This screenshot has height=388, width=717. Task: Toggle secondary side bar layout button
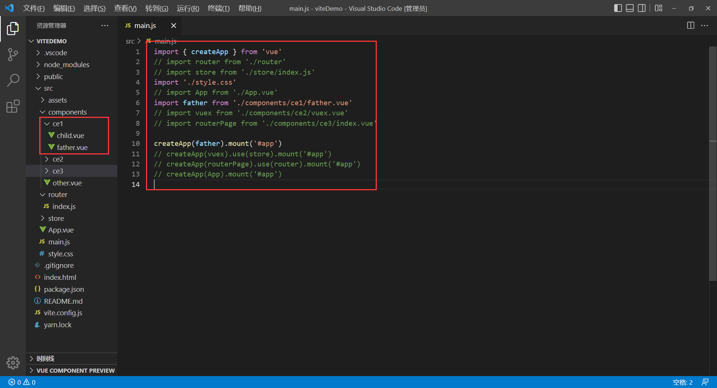642,8
